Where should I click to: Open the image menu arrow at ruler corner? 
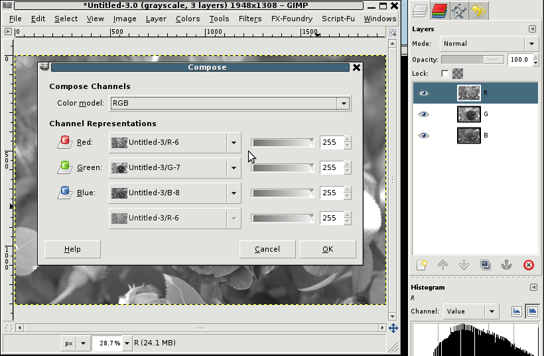[x=8, y=32]
